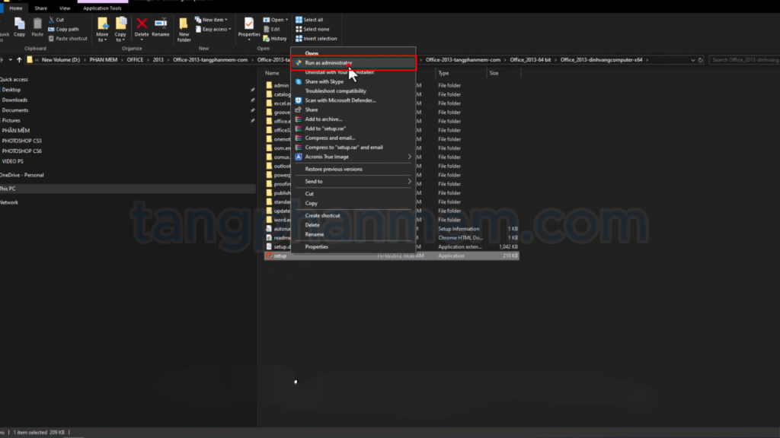Open the Copy to ribbon button
The image size is (780, 438).
[120, 30]
